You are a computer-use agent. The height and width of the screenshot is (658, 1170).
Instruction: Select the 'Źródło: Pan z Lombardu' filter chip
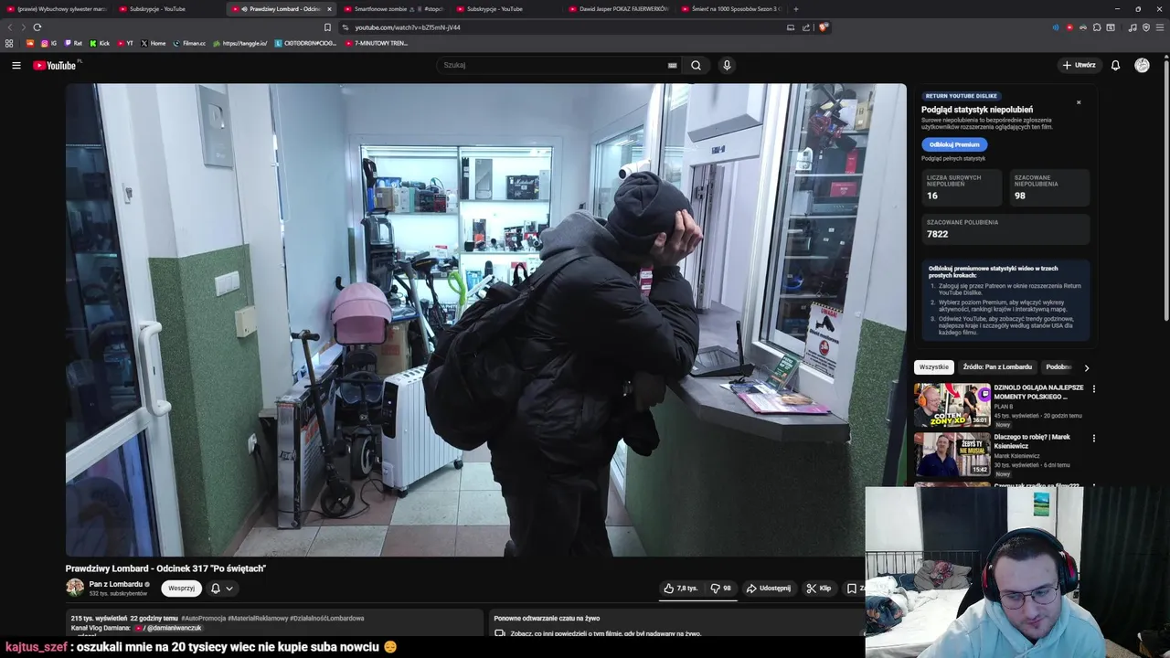pos(997,367)
